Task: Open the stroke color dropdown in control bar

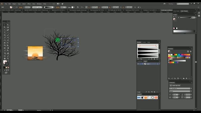Action: coord(17,7)
